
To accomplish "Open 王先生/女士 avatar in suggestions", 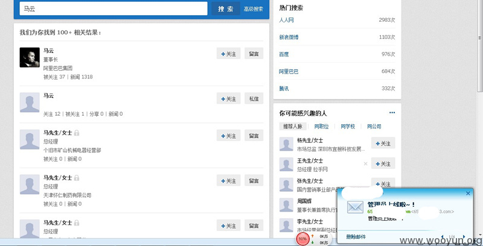I will (x=286, y=165).
